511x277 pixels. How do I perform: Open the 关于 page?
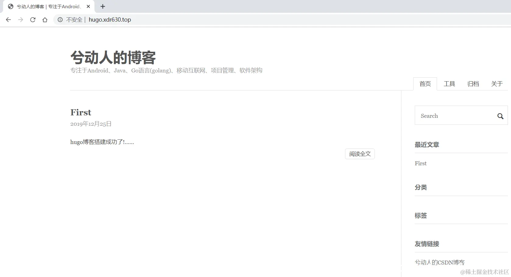tap(497, 84)
